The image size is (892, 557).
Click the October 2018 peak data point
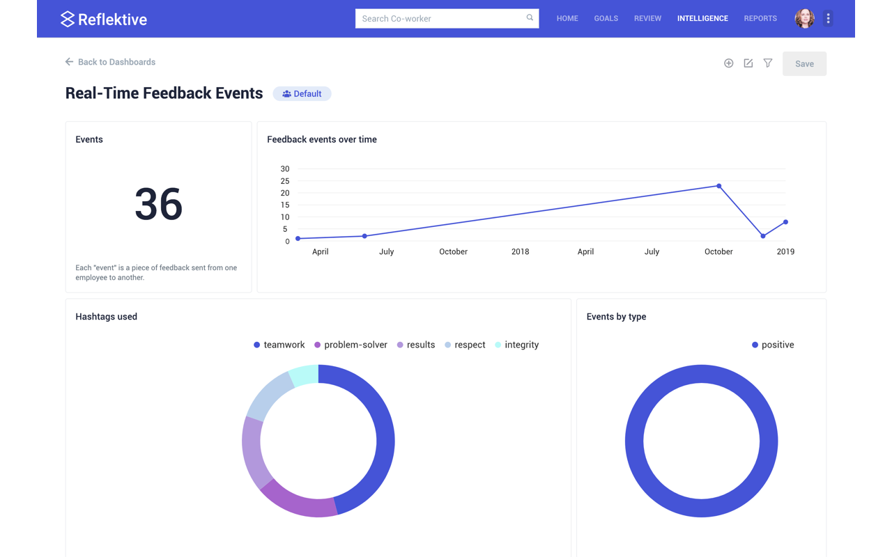[x=719, y=186]
